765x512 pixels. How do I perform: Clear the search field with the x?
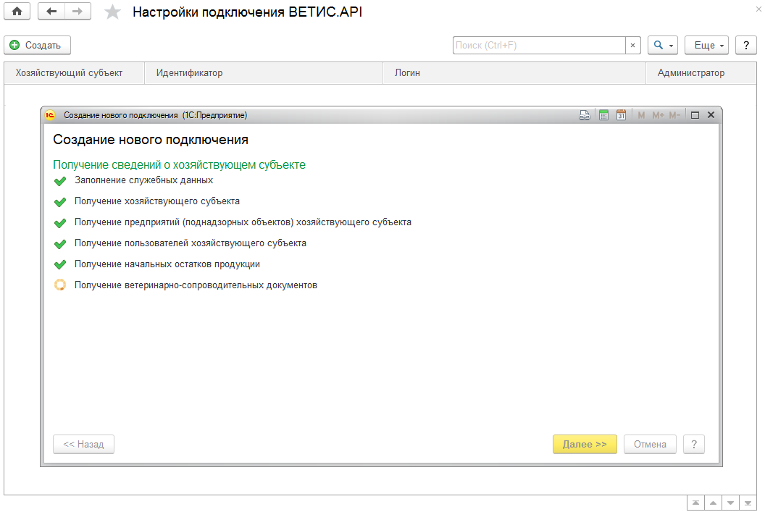632,46
